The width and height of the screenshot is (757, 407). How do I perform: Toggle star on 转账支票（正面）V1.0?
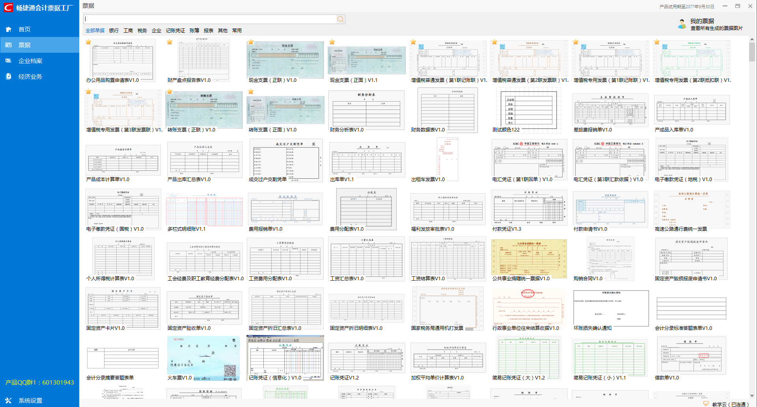click(251, 91)
